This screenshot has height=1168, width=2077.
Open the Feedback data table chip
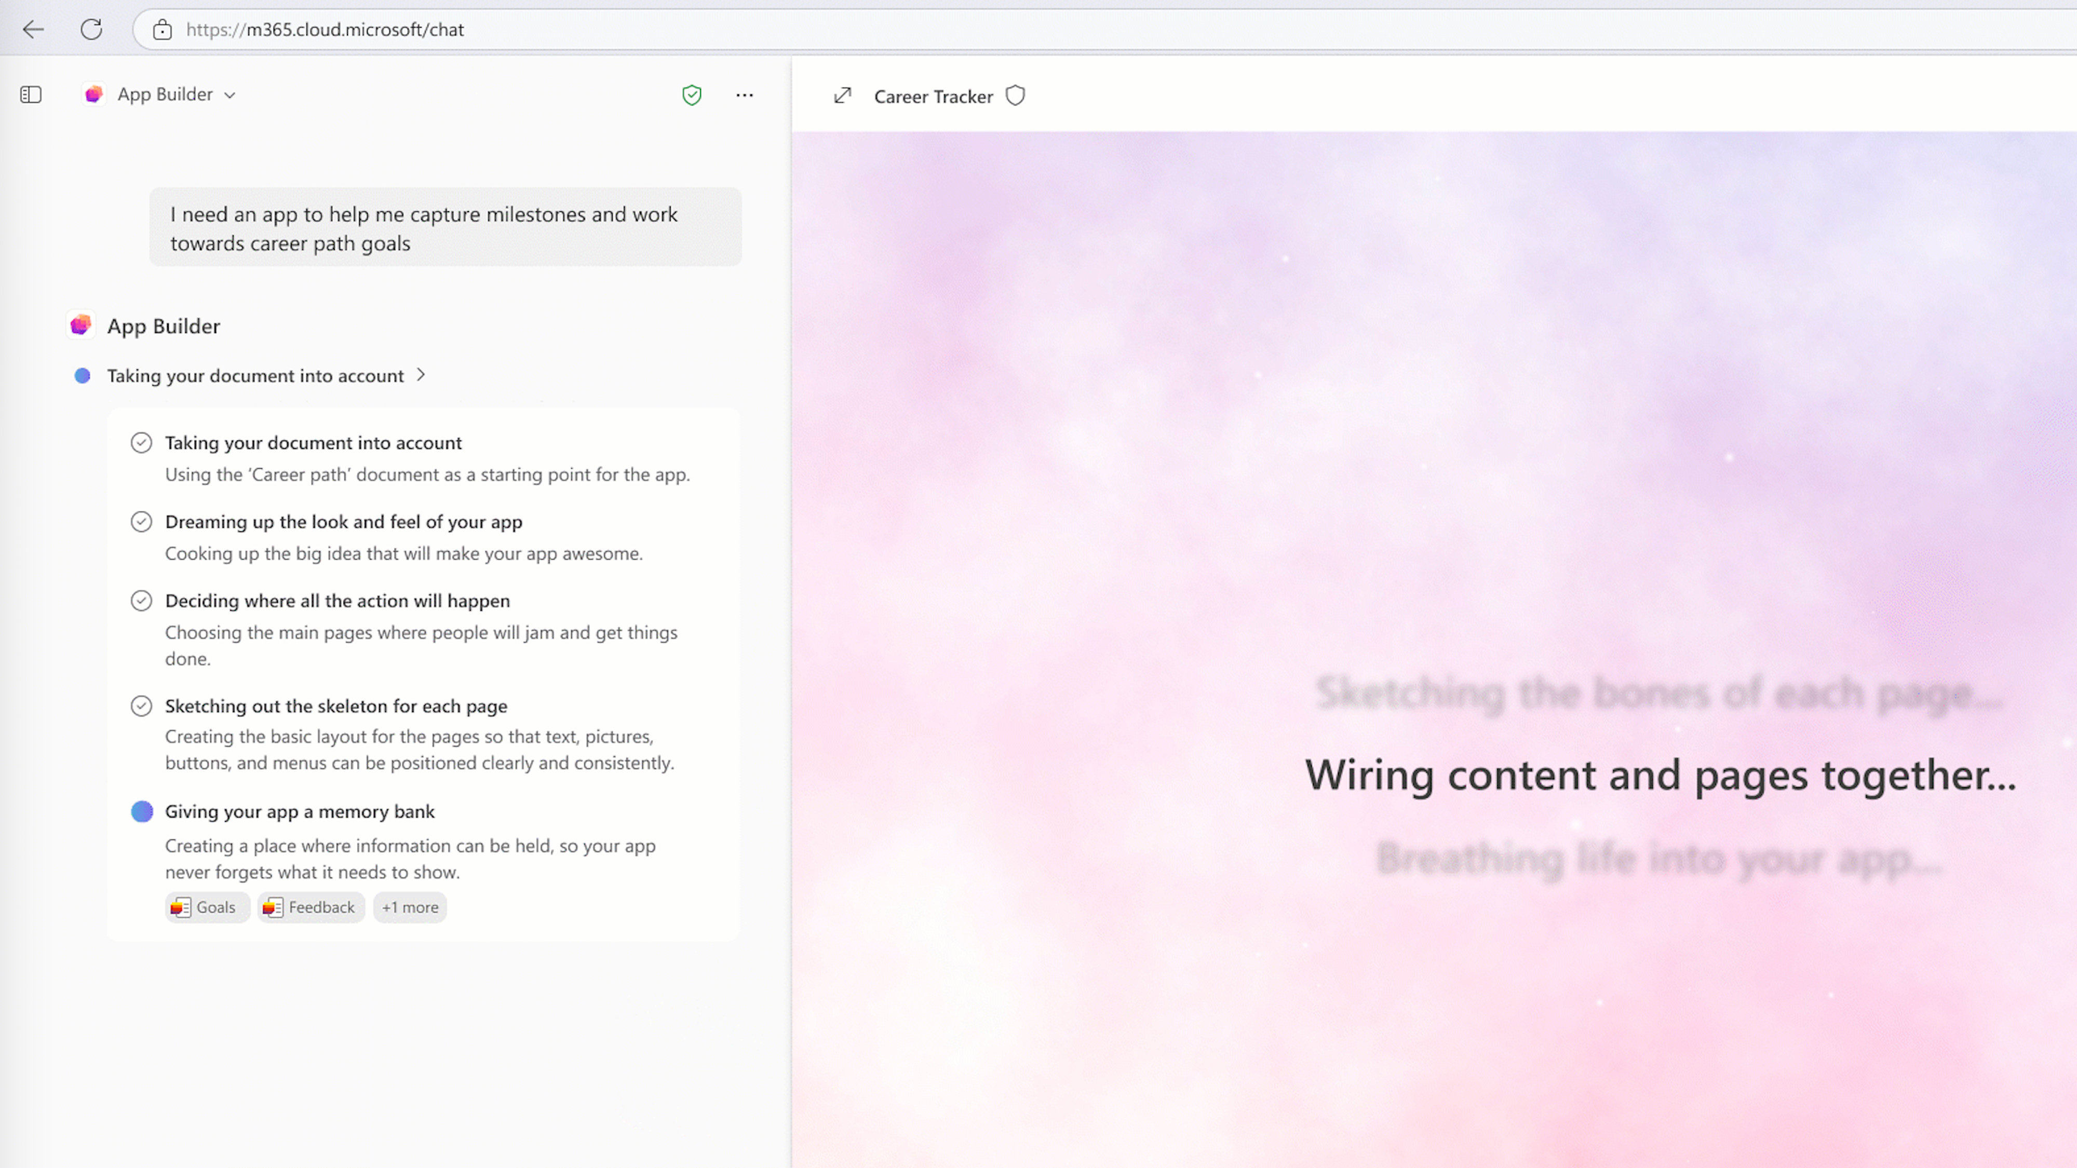click(x=311, y=907)
